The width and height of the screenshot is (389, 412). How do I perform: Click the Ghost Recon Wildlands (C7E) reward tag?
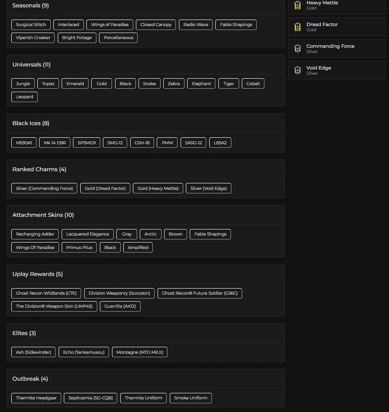click(46, 293)
